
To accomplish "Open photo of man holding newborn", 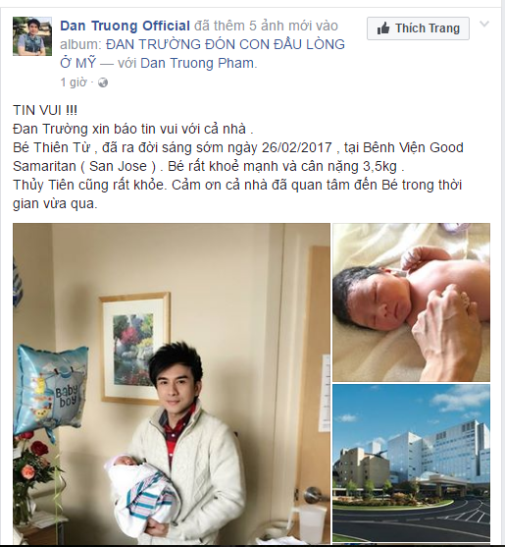I will click(x=172, y=383).
